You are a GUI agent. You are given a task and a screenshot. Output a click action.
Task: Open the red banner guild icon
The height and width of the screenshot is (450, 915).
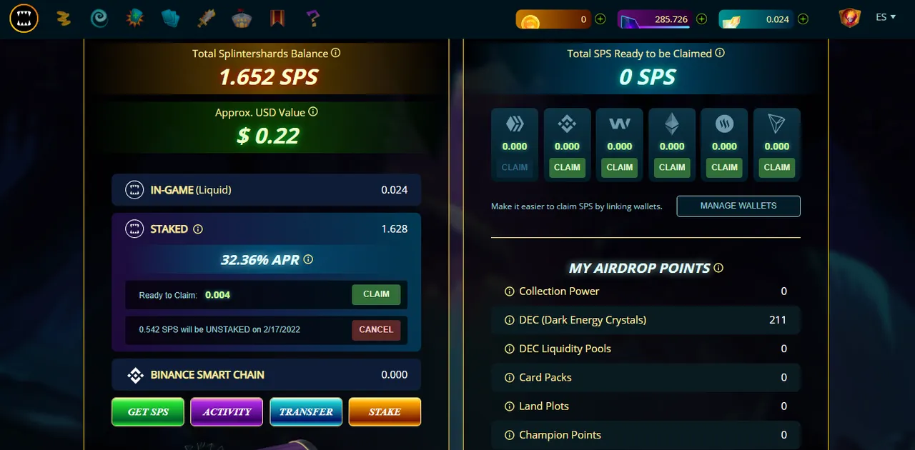pyautogui.click(x=277, y=19)
